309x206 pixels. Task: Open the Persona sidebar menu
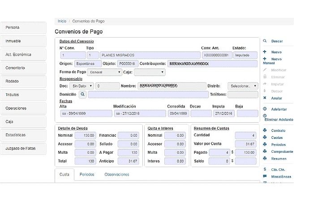pos(23,28)
